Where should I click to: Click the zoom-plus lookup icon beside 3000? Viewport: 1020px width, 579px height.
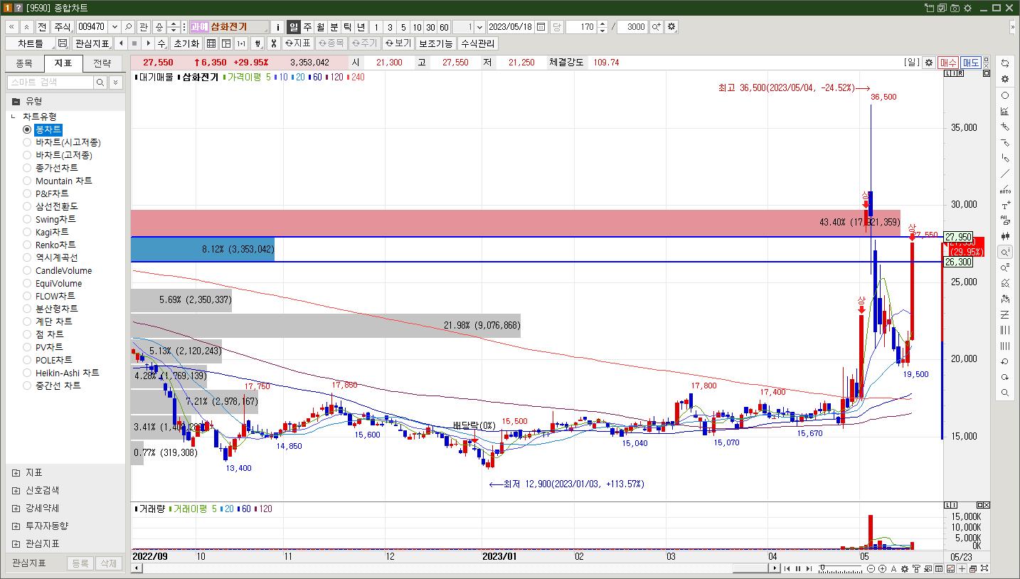pyautogui.click(x=656, y=27)
